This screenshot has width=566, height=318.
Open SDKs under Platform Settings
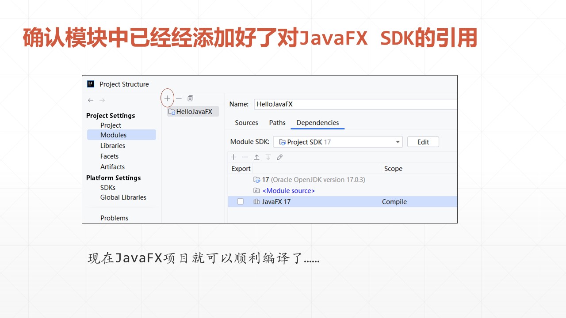point(108,188)
